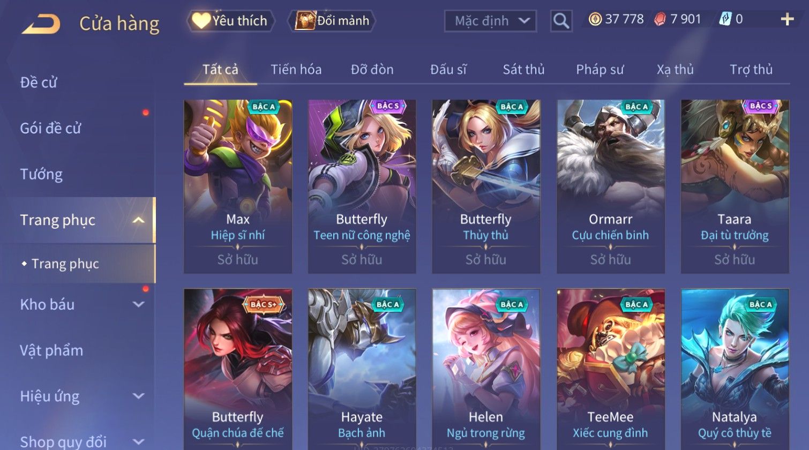This screenshot has width=809, height=450.
Task: Expand the Kho báu sidebar section
Action: click(138, 304)
